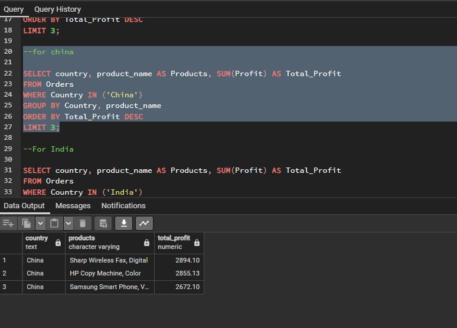Click the SELECT statement on line 22

coord(182,74)
